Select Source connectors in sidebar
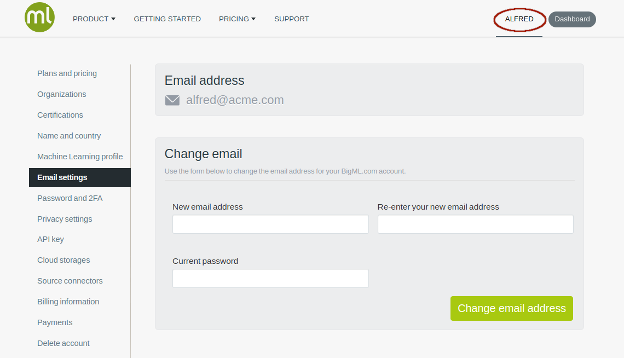The width and height of the screenshot is (624, 358). tap(70, 281)
